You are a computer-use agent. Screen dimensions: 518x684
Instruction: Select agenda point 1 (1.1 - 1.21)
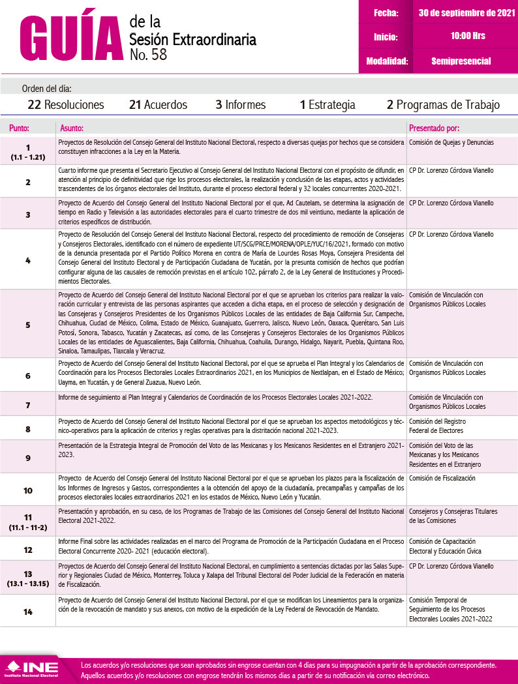[x=27, y=152]
